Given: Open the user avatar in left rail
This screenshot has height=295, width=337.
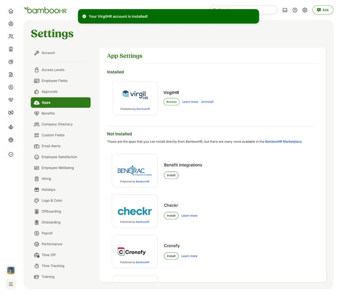Looking at the screenshot, I should 11,270.
